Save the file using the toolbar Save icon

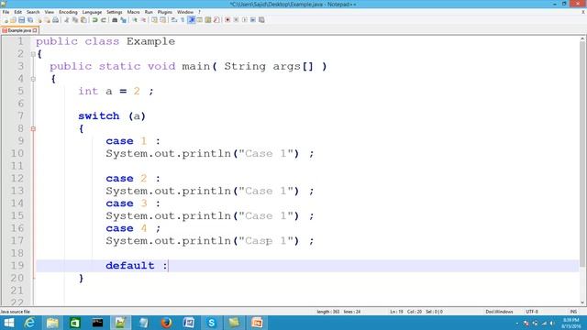(22, 20)
